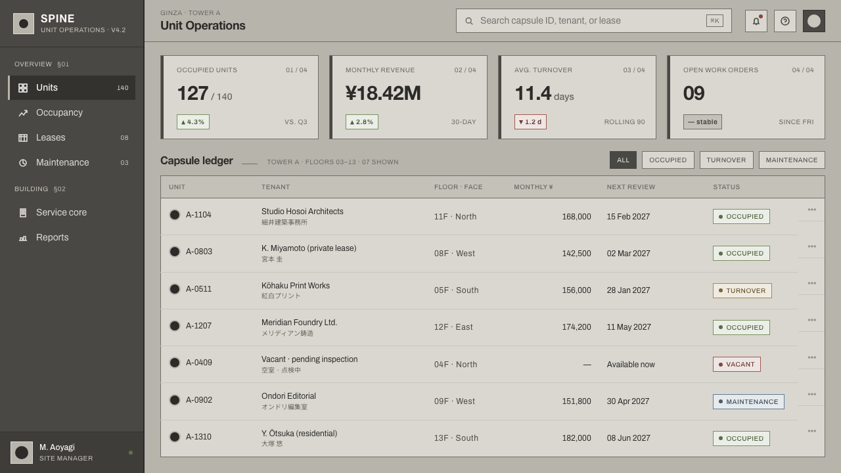
Task: Open the help question-mark icon
Action: (785, 21)
